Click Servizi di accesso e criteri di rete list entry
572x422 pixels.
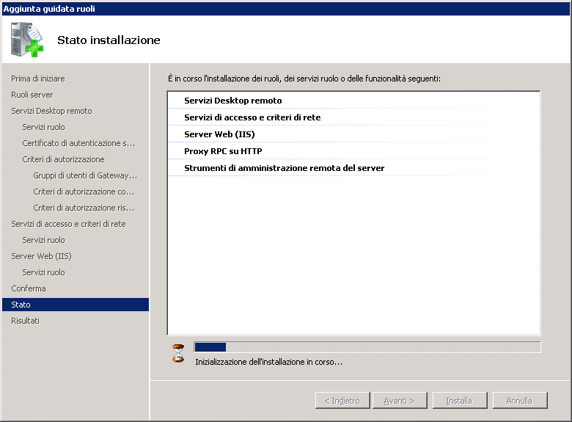tap(252, 117)
